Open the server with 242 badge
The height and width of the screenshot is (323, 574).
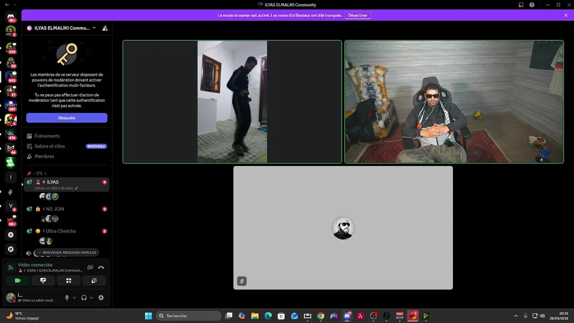[11, 48]
